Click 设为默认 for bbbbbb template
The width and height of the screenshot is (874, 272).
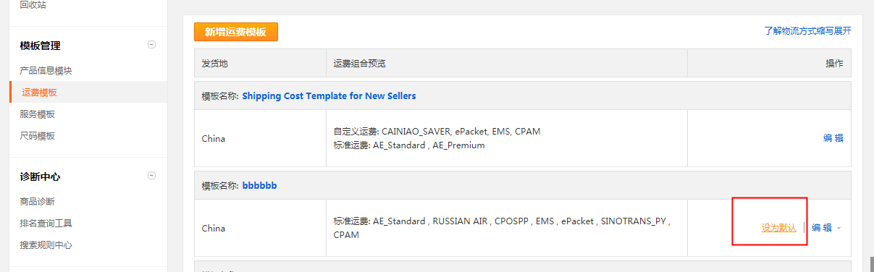(x=779, y=228)
